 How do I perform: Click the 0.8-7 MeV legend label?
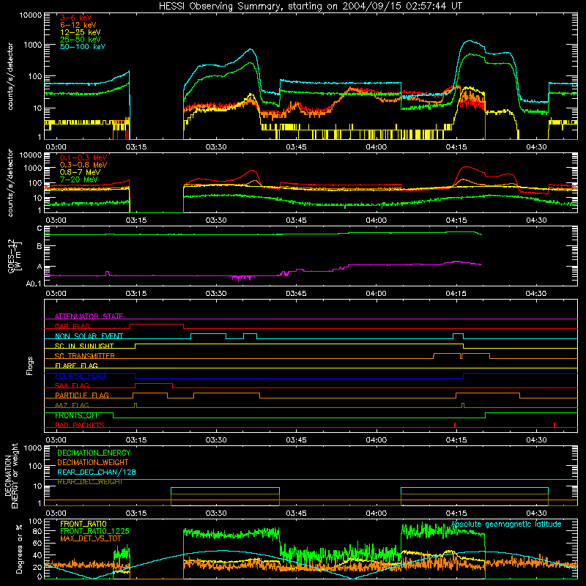(x=80, y=172)
